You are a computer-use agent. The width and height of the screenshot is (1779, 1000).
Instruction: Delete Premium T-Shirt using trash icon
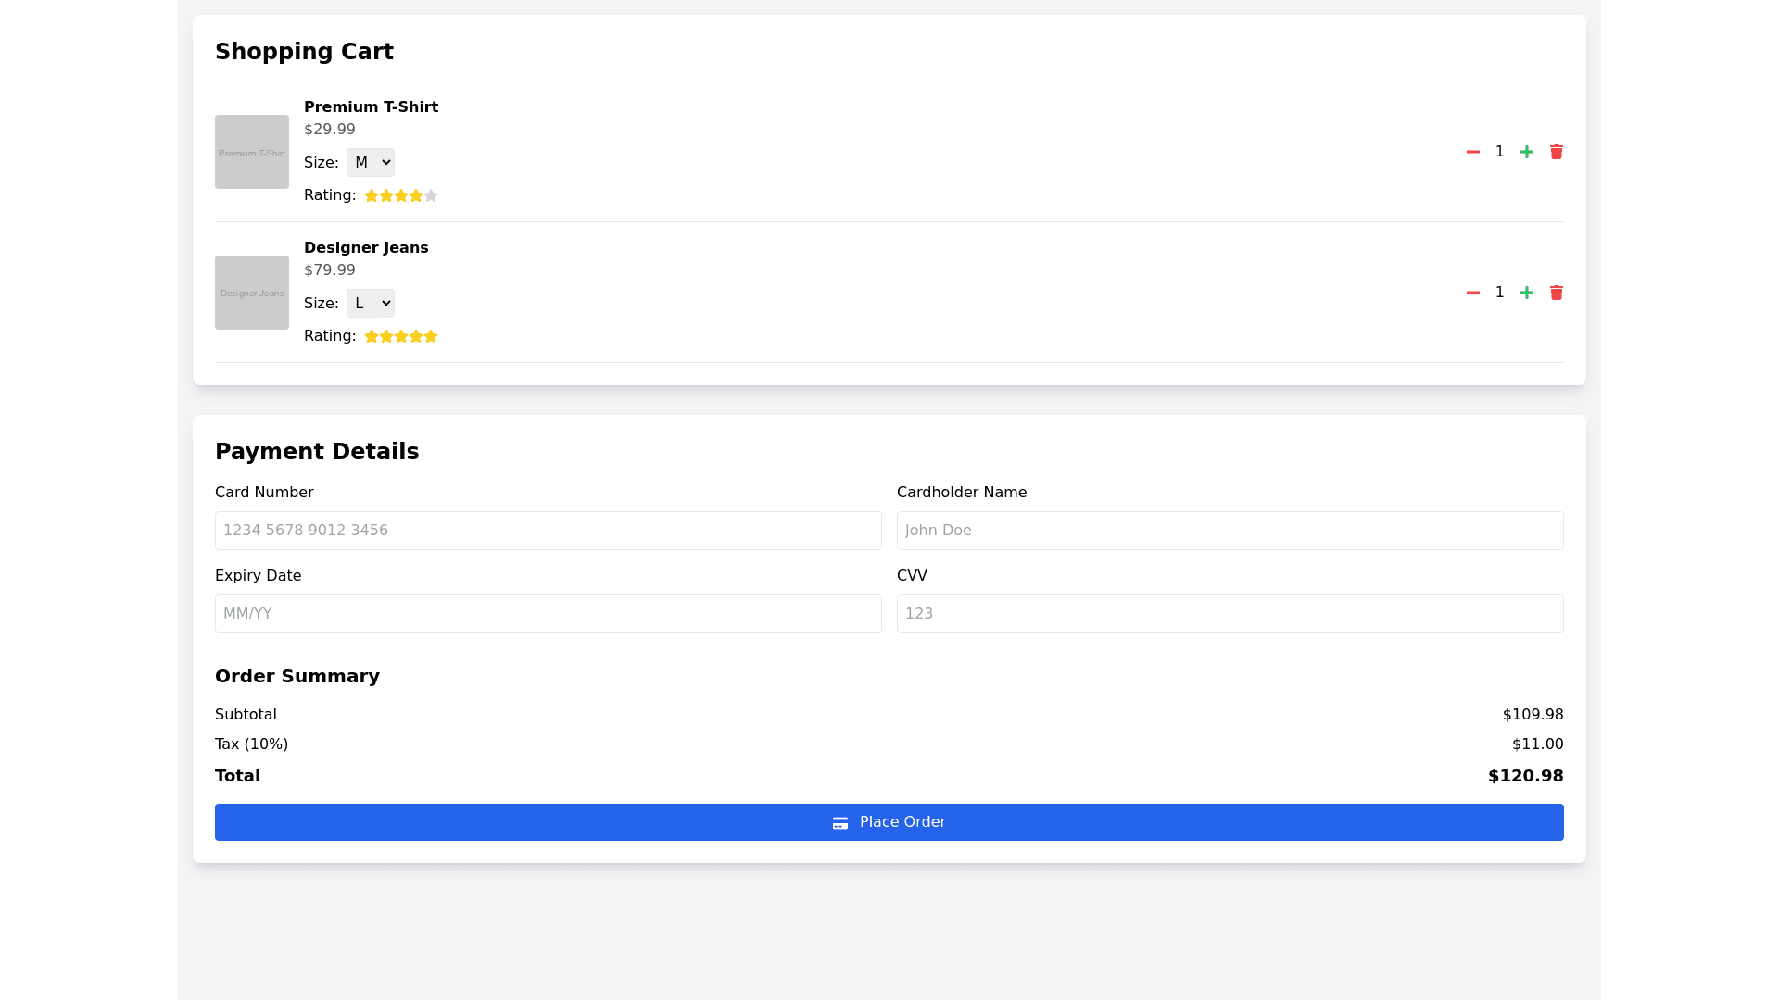click(1557, 152)
